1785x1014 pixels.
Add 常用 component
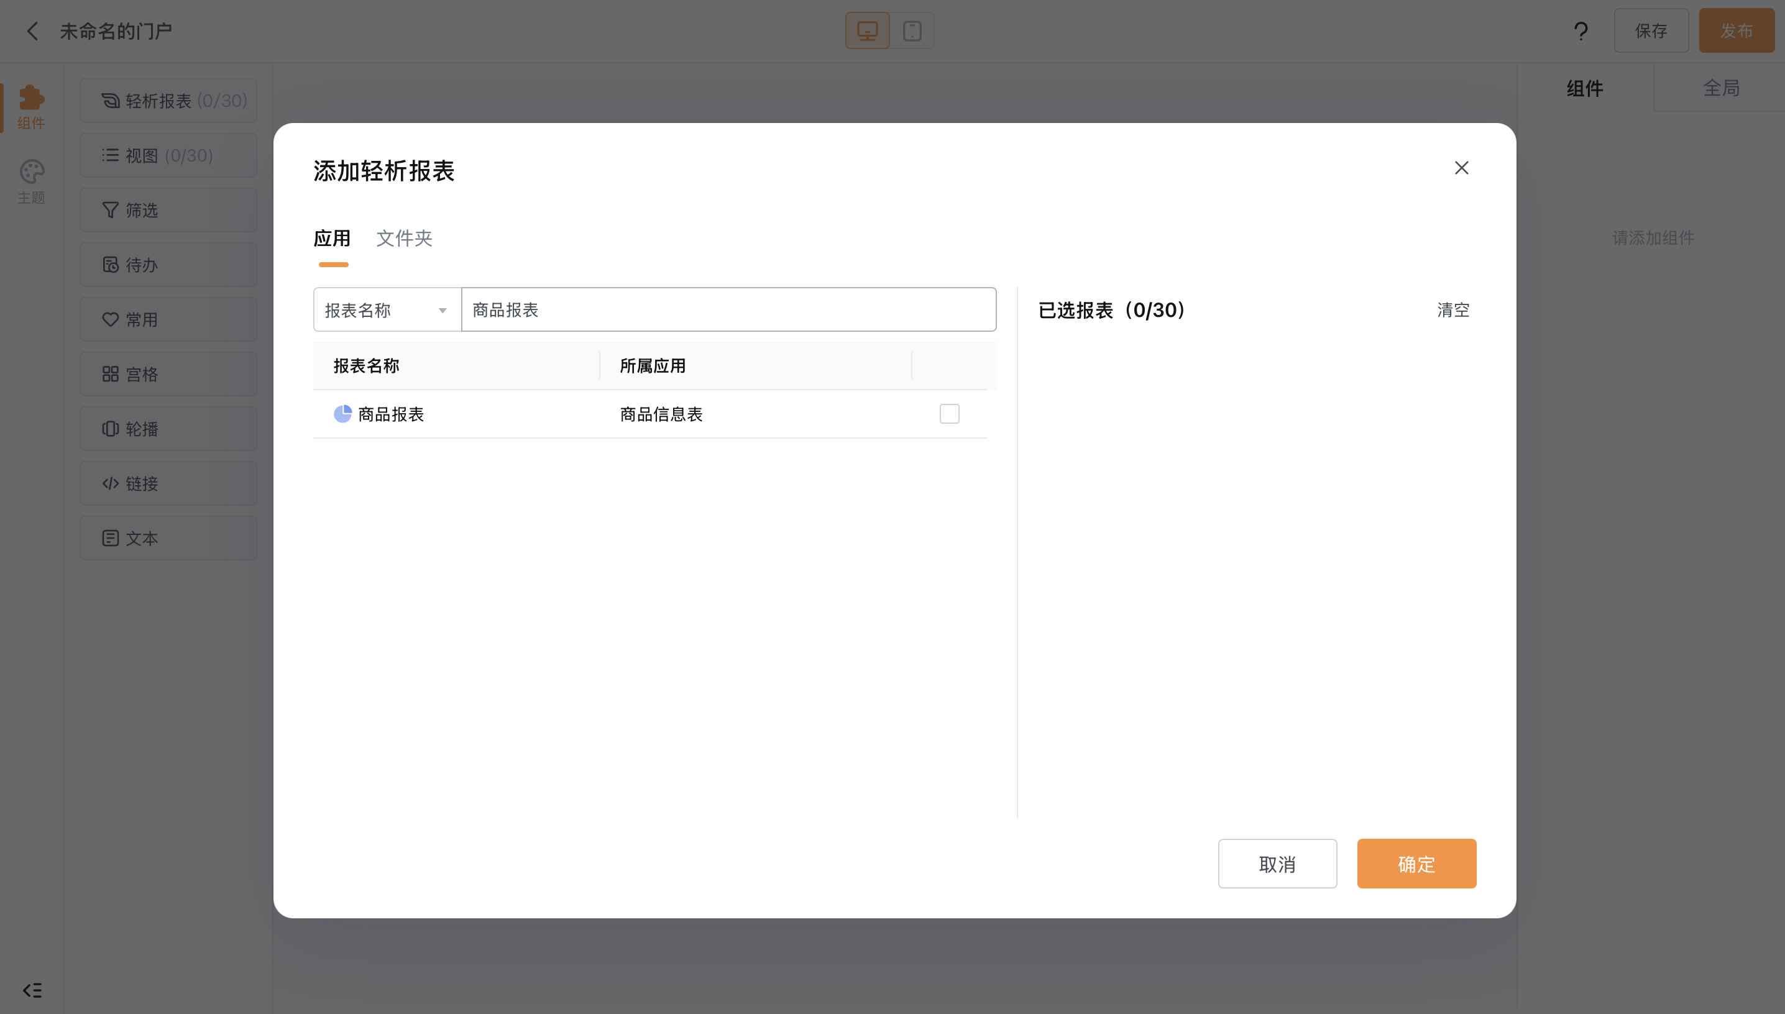(168, 319)
